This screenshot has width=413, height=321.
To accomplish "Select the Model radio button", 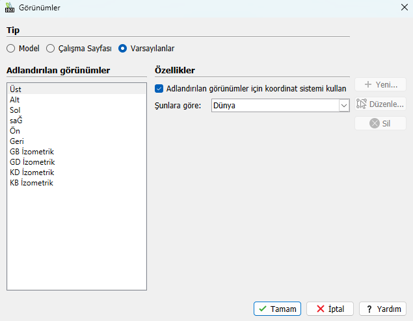I will 11,48.
